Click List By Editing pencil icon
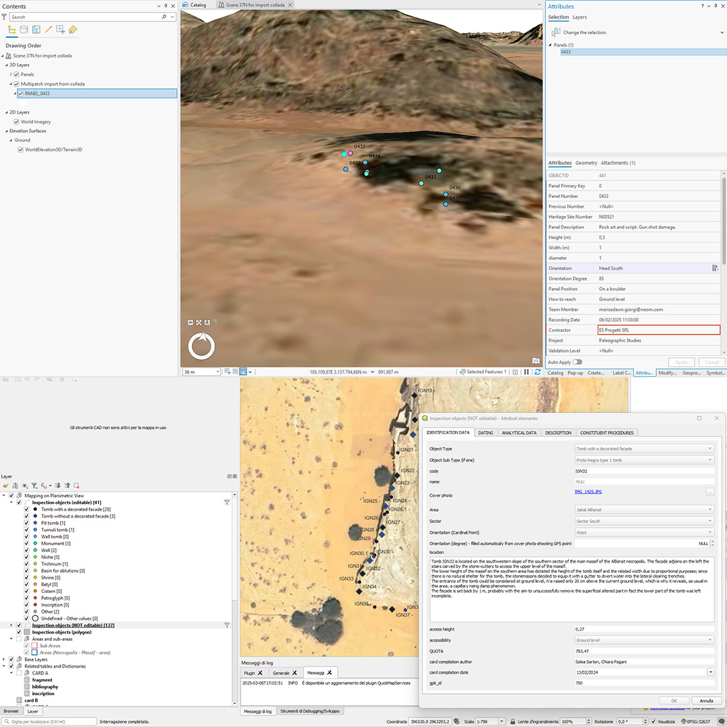The width and height of the screenshot is (727, 727). click(48, 30)
